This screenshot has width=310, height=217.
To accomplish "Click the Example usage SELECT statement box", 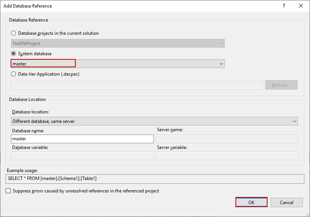I will click(x=155, y=178).
